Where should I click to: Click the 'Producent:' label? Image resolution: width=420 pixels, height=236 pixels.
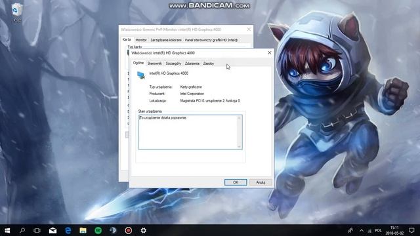157,94
